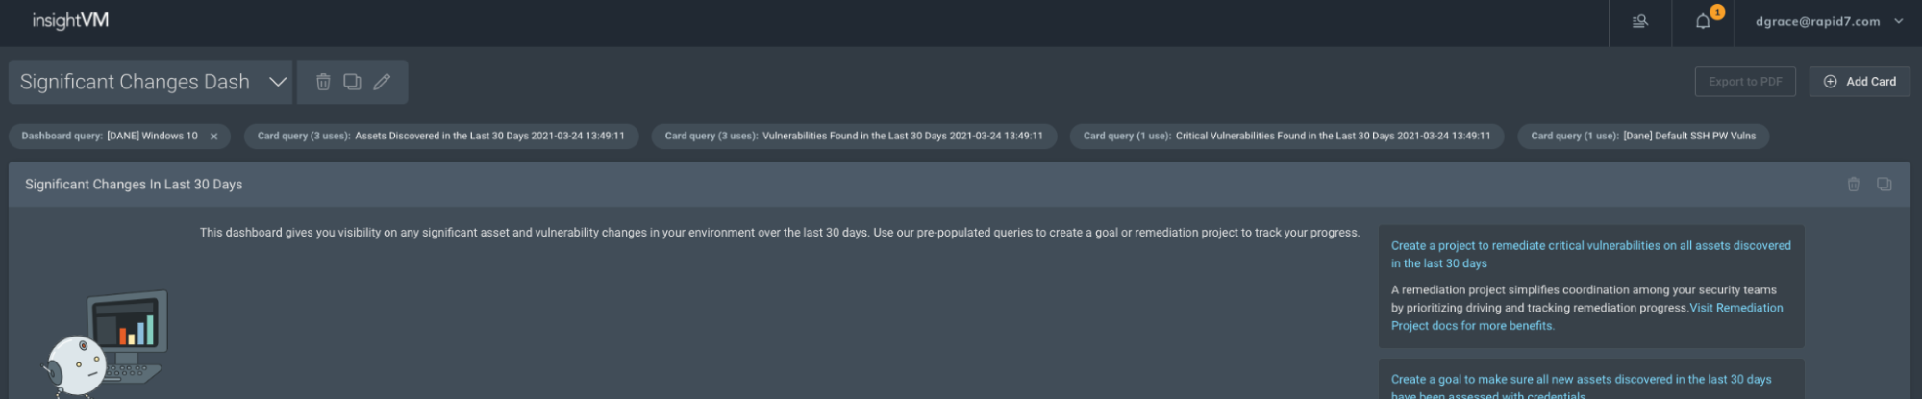Select the [Dane] Default SSH PW Vulns query chip
The image size is (1922, 399).
[1643, 137]
